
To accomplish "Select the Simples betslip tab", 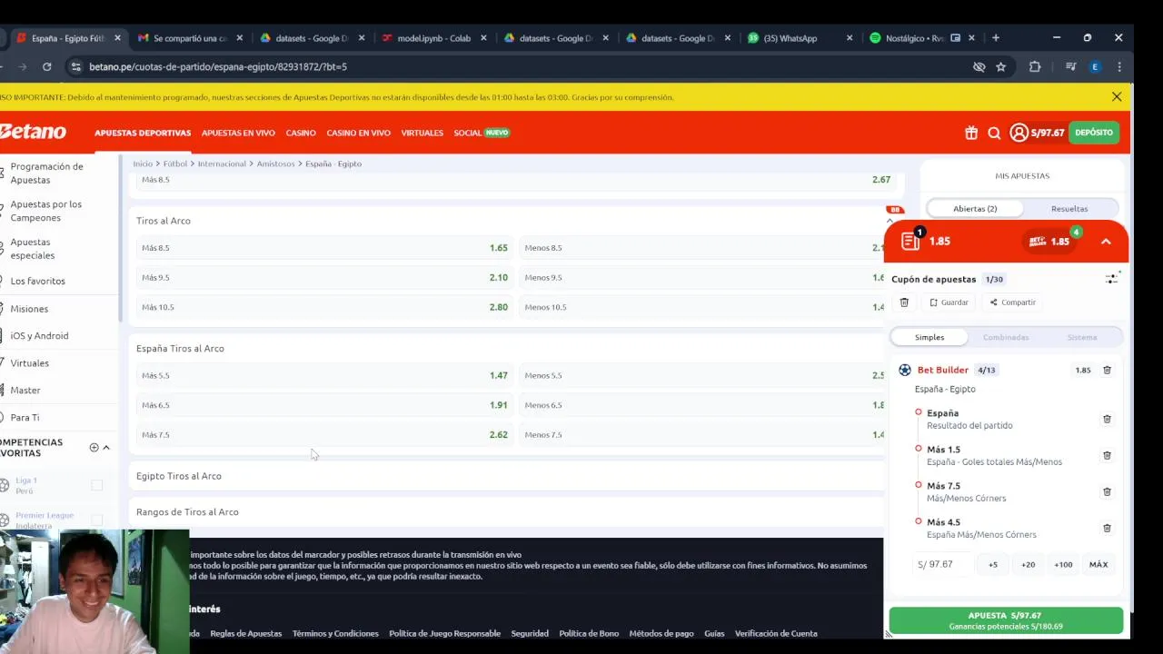I will [x=929, y=337].
